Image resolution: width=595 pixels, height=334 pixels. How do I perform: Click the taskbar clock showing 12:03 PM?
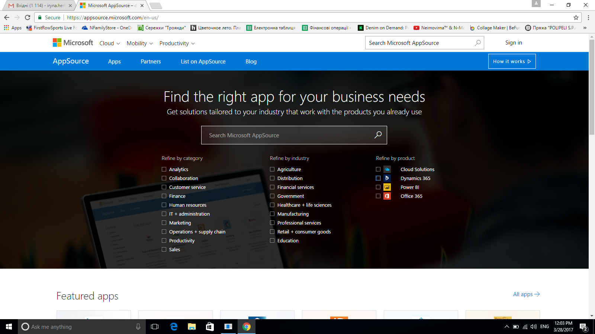563,327
